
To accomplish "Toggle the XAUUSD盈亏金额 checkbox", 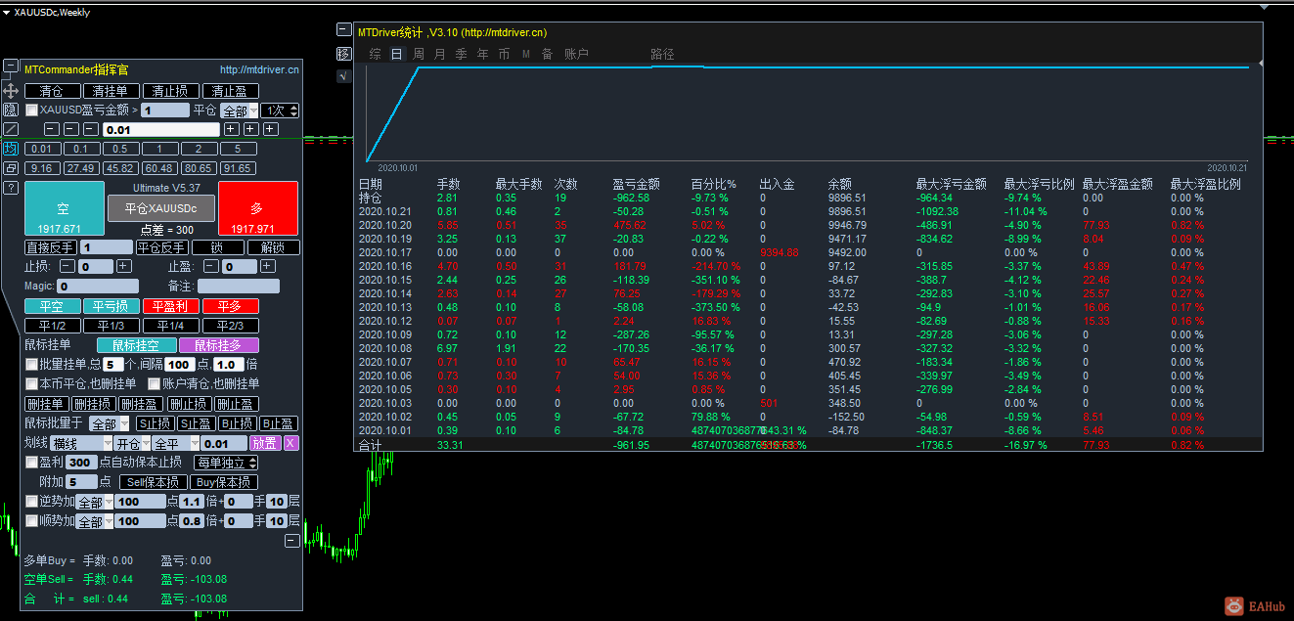I will pyautogui.click(x=32, y=111).
